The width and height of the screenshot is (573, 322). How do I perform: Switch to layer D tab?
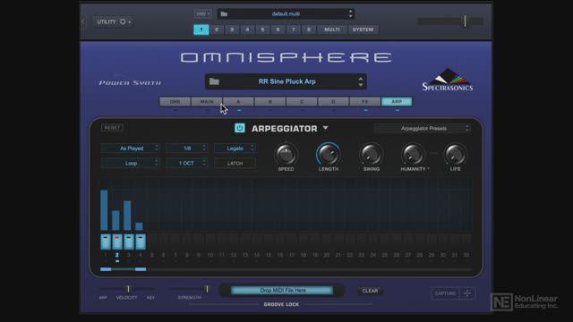pos(333,101)
